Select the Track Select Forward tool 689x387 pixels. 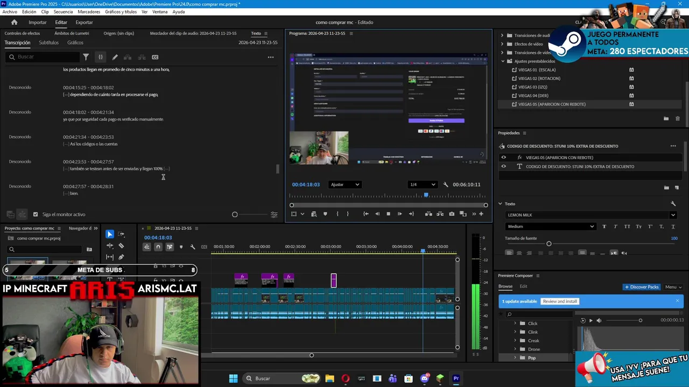click(x=121, y=234)
